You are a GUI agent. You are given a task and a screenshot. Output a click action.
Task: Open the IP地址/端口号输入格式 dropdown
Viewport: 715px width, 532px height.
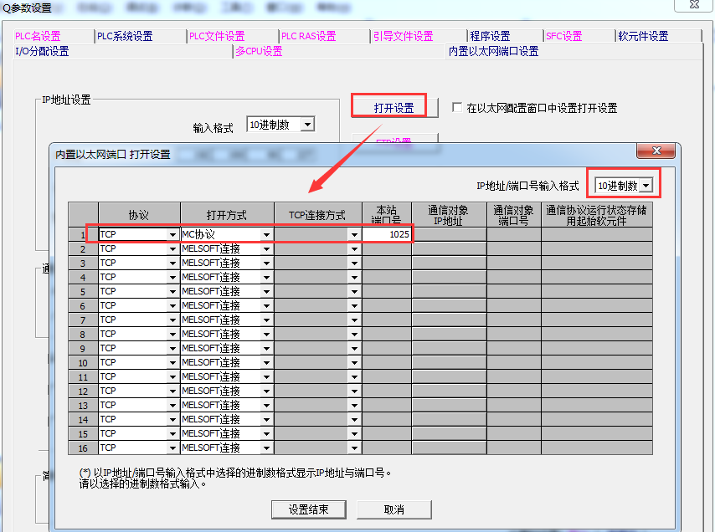pyautogui.click(x=646, y=186)
